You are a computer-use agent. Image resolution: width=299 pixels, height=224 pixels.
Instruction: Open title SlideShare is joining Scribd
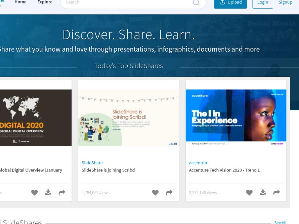(x=108, y=170)
